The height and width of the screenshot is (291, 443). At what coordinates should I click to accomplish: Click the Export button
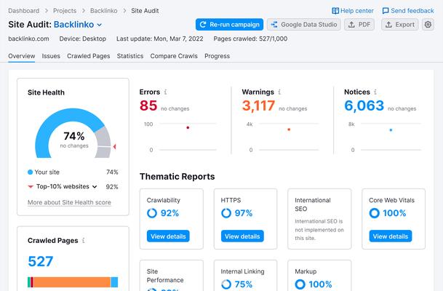tap(400, 25)
